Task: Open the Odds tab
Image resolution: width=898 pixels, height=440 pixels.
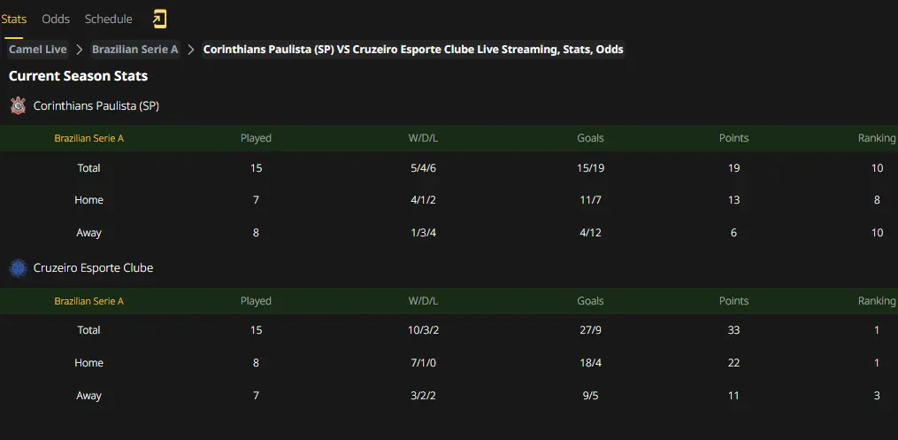Action: (x=56, y=19)
